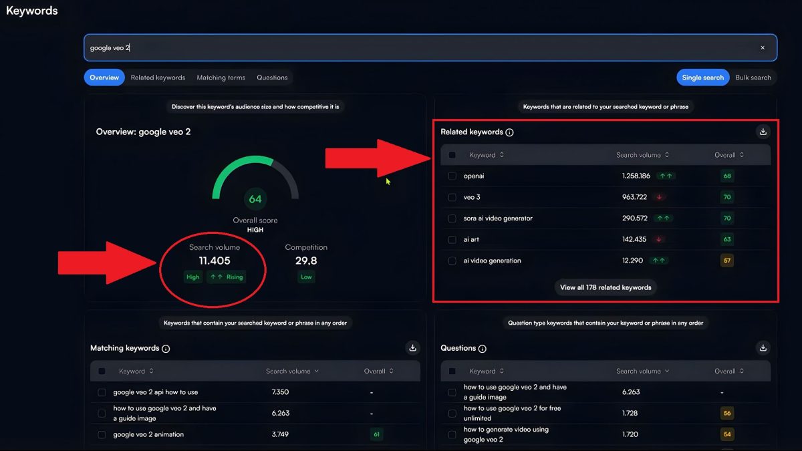Click the download icon on Matching keywords panel
This screenshot has width=802, height=451.
[x=412, y=347]
